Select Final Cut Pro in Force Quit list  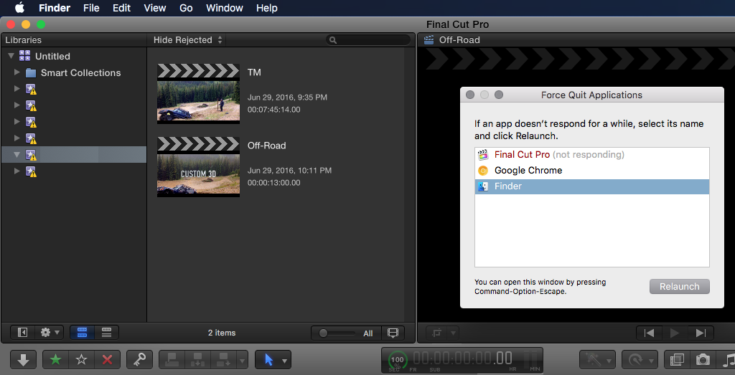pyautogui.click(x=592, y=154)
